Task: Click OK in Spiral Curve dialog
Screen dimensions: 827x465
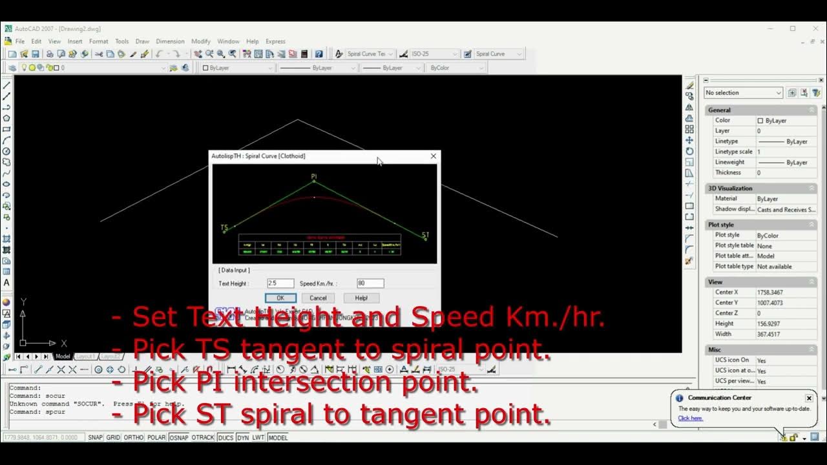Action: 280,298
